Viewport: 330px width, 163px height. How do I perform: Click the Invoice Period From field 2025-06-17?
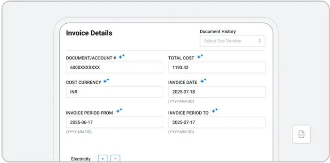[114, 122]
